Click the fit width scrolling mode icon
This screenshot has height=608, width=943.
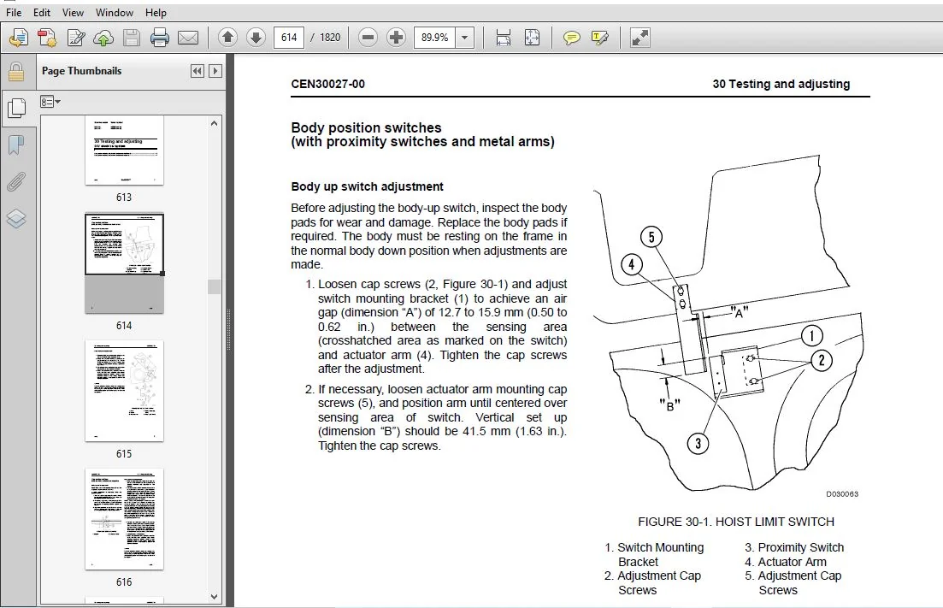504,38
